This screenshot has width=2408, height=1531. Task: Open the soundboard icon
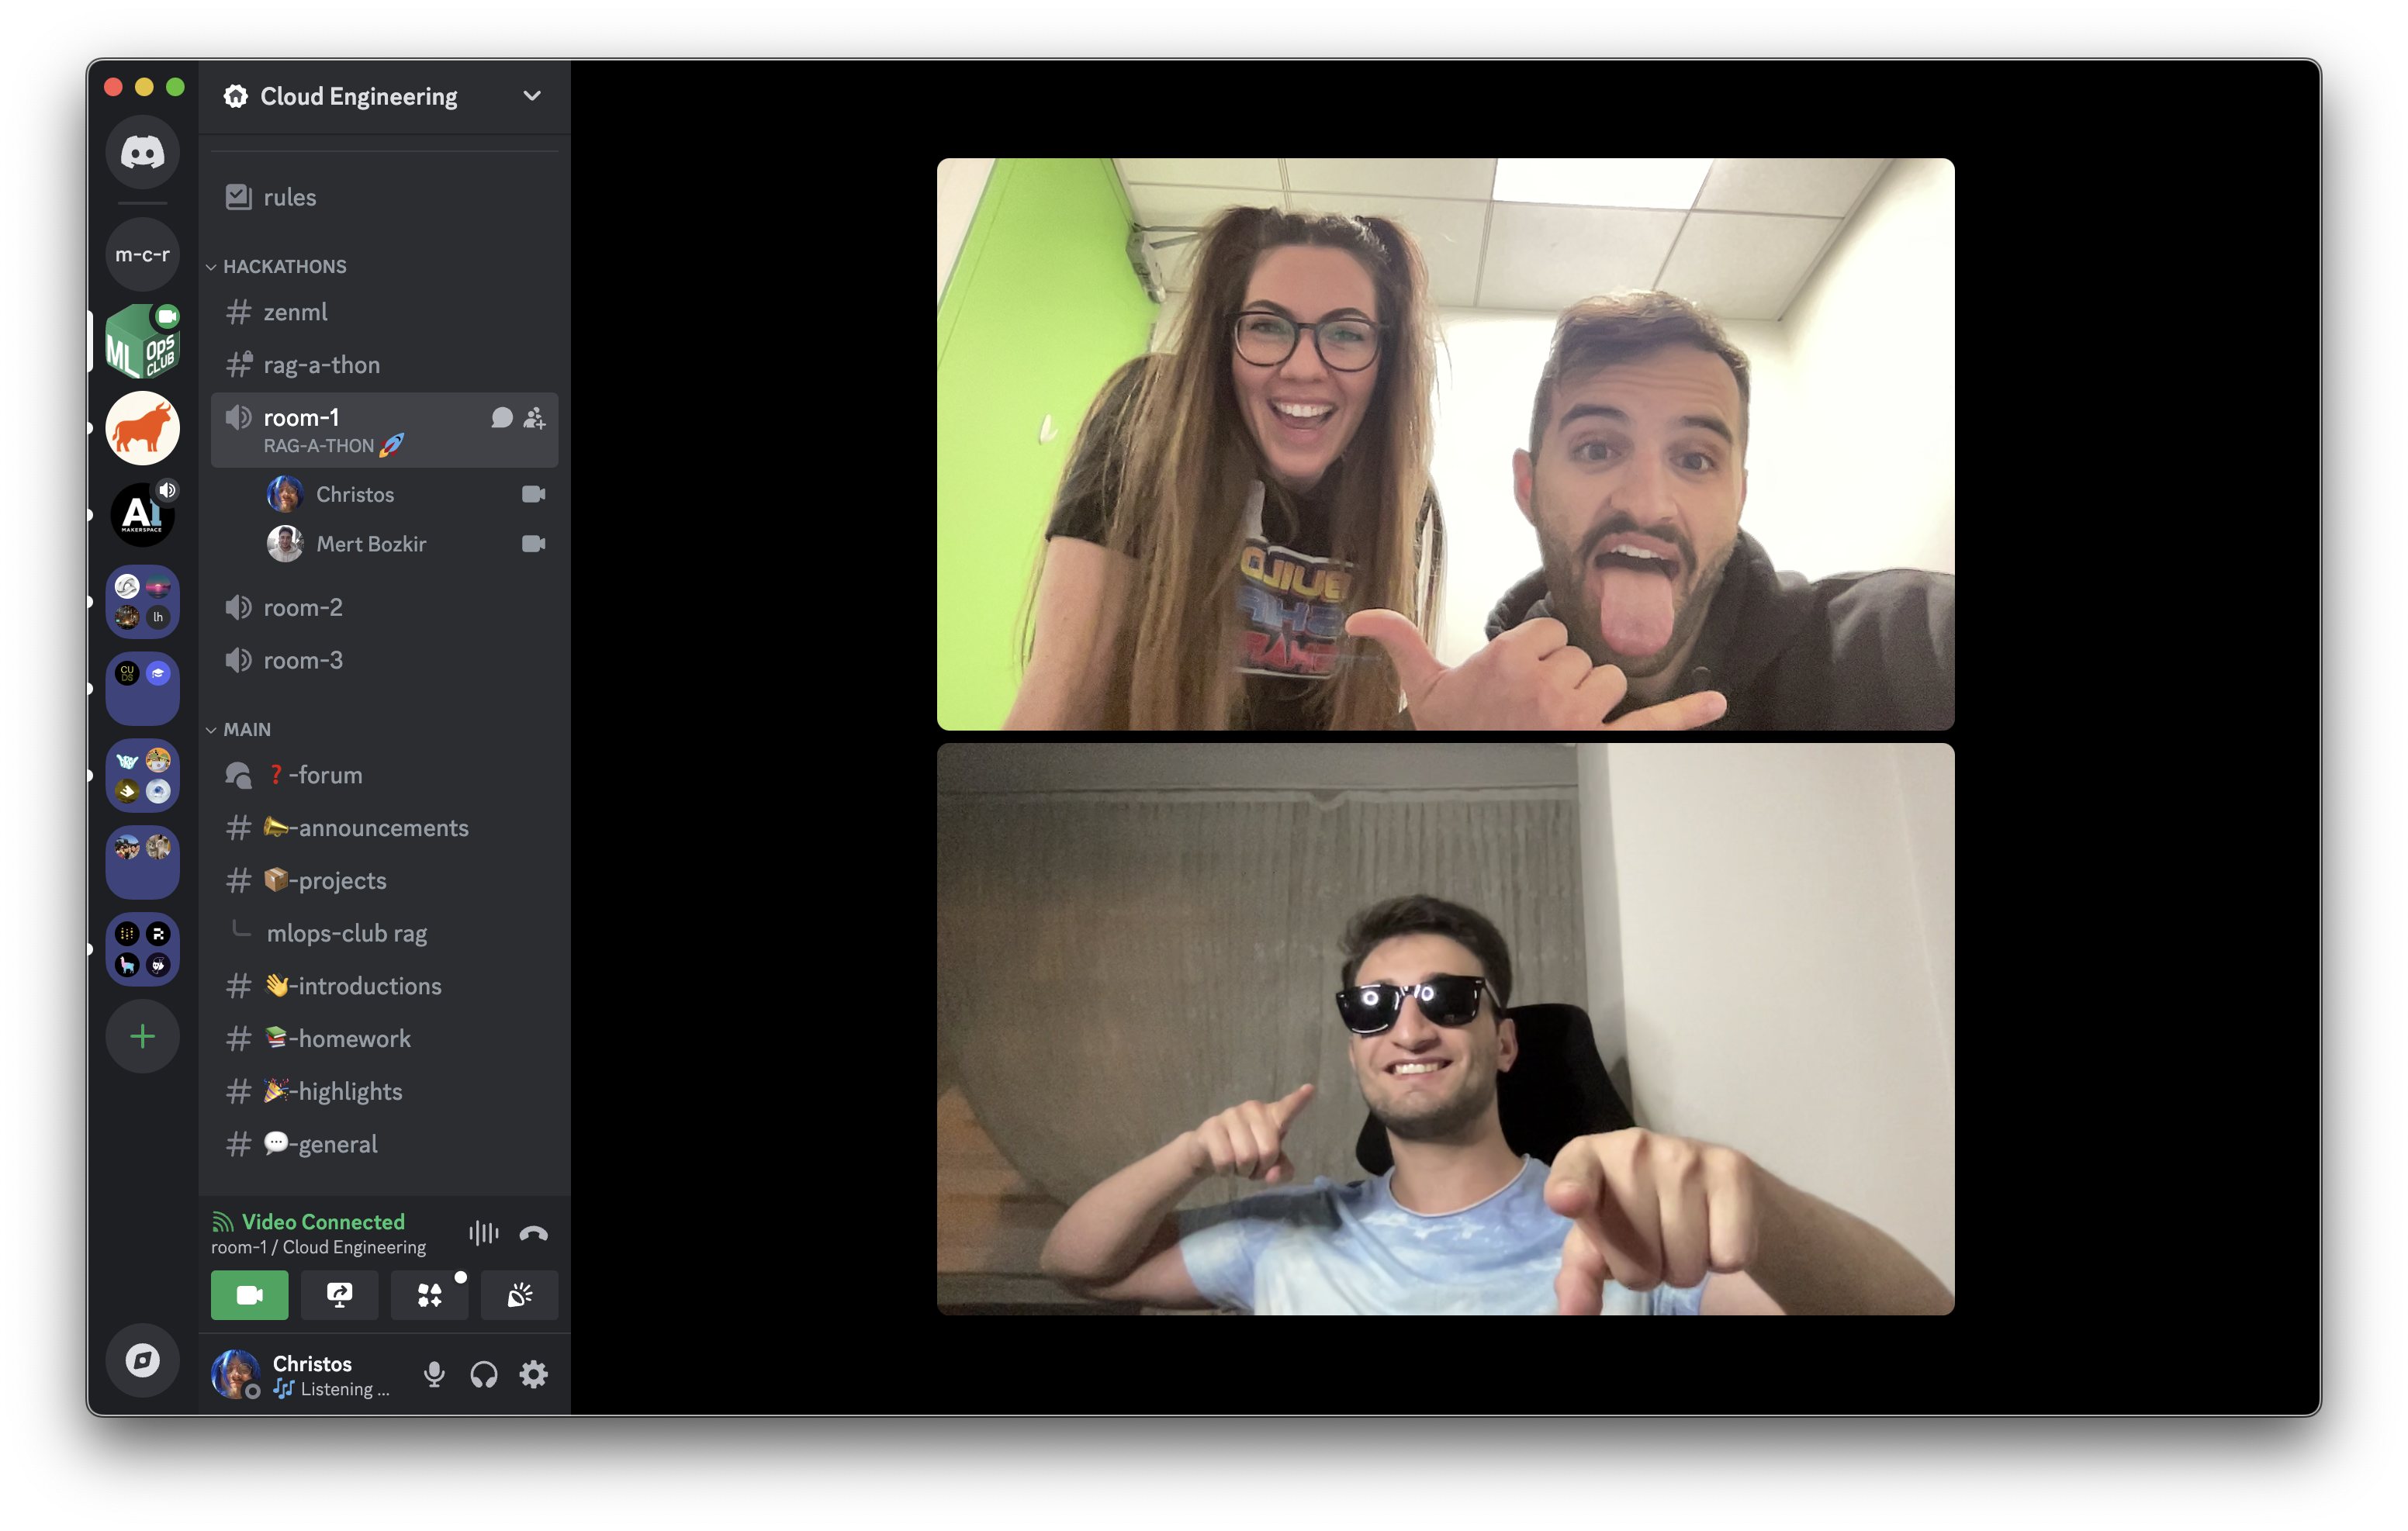pyautogui.click(x=519, y=1295)
